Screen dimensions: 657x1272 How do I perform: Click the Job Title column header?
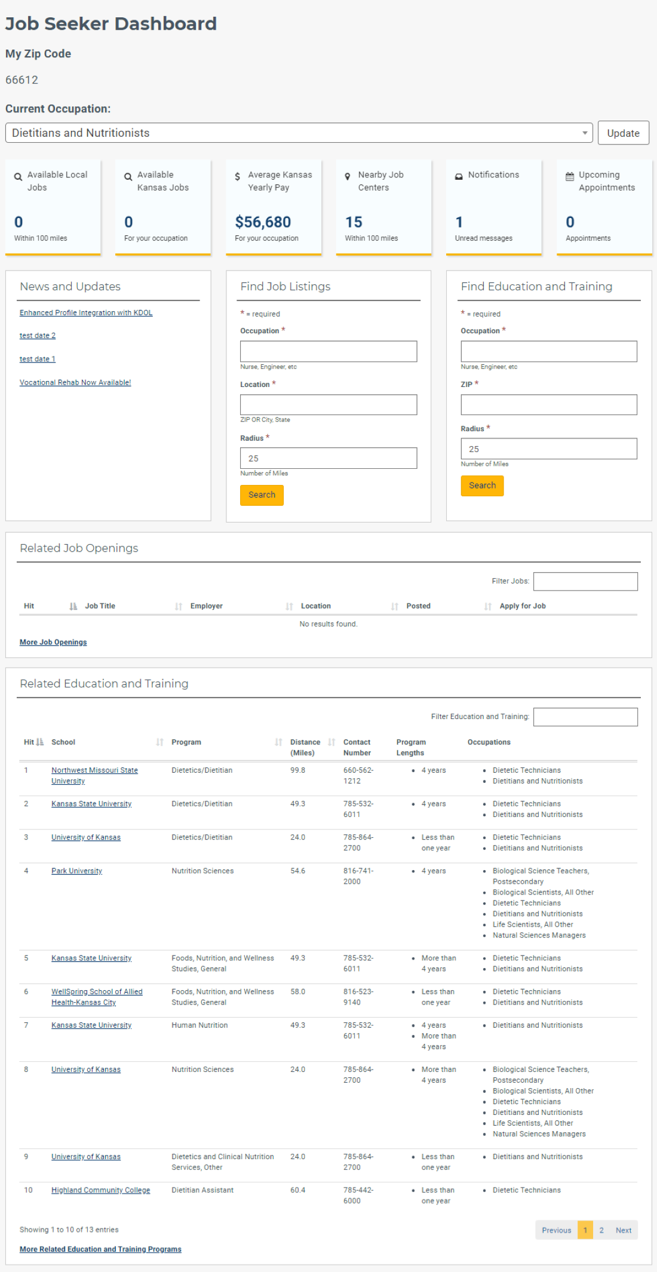(100, 606)
